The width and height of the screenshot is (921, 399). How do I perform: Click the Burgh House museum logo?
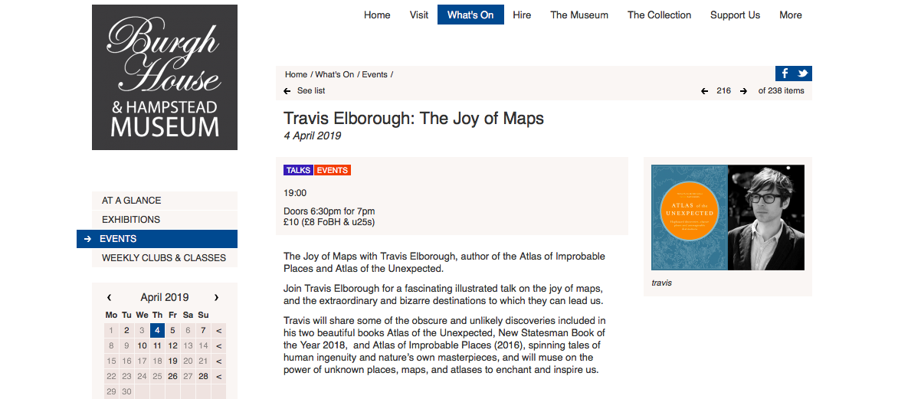tap(165, 77)
